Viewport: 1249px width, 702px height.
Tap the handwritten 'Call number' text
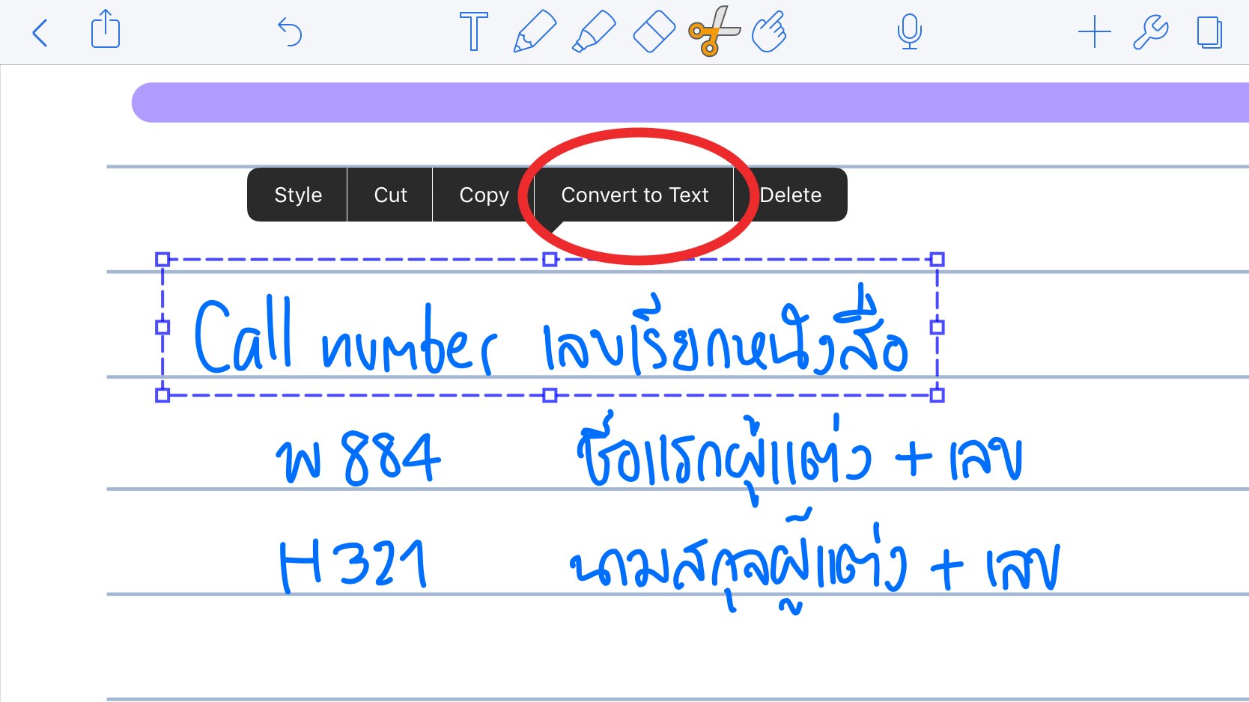click(344, 337)
